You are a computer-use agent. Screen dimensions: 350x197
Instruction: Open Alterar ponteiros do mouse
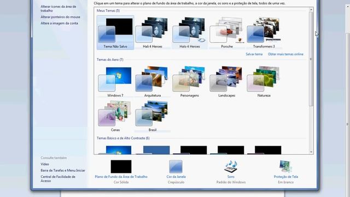tap(60, 17)
